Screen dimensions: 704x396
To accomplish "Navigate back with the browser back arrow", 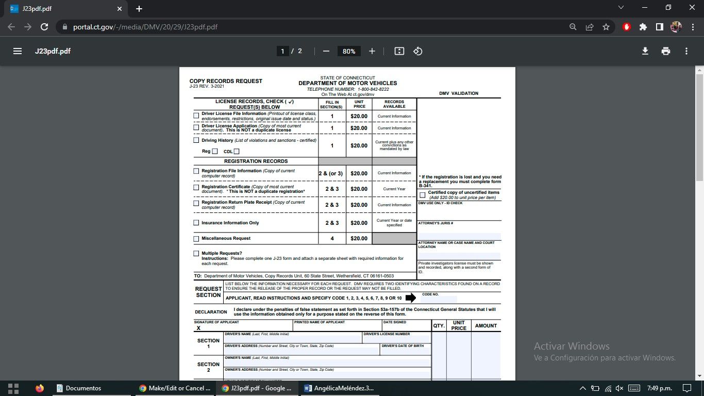I will click(x=11, y=26).
